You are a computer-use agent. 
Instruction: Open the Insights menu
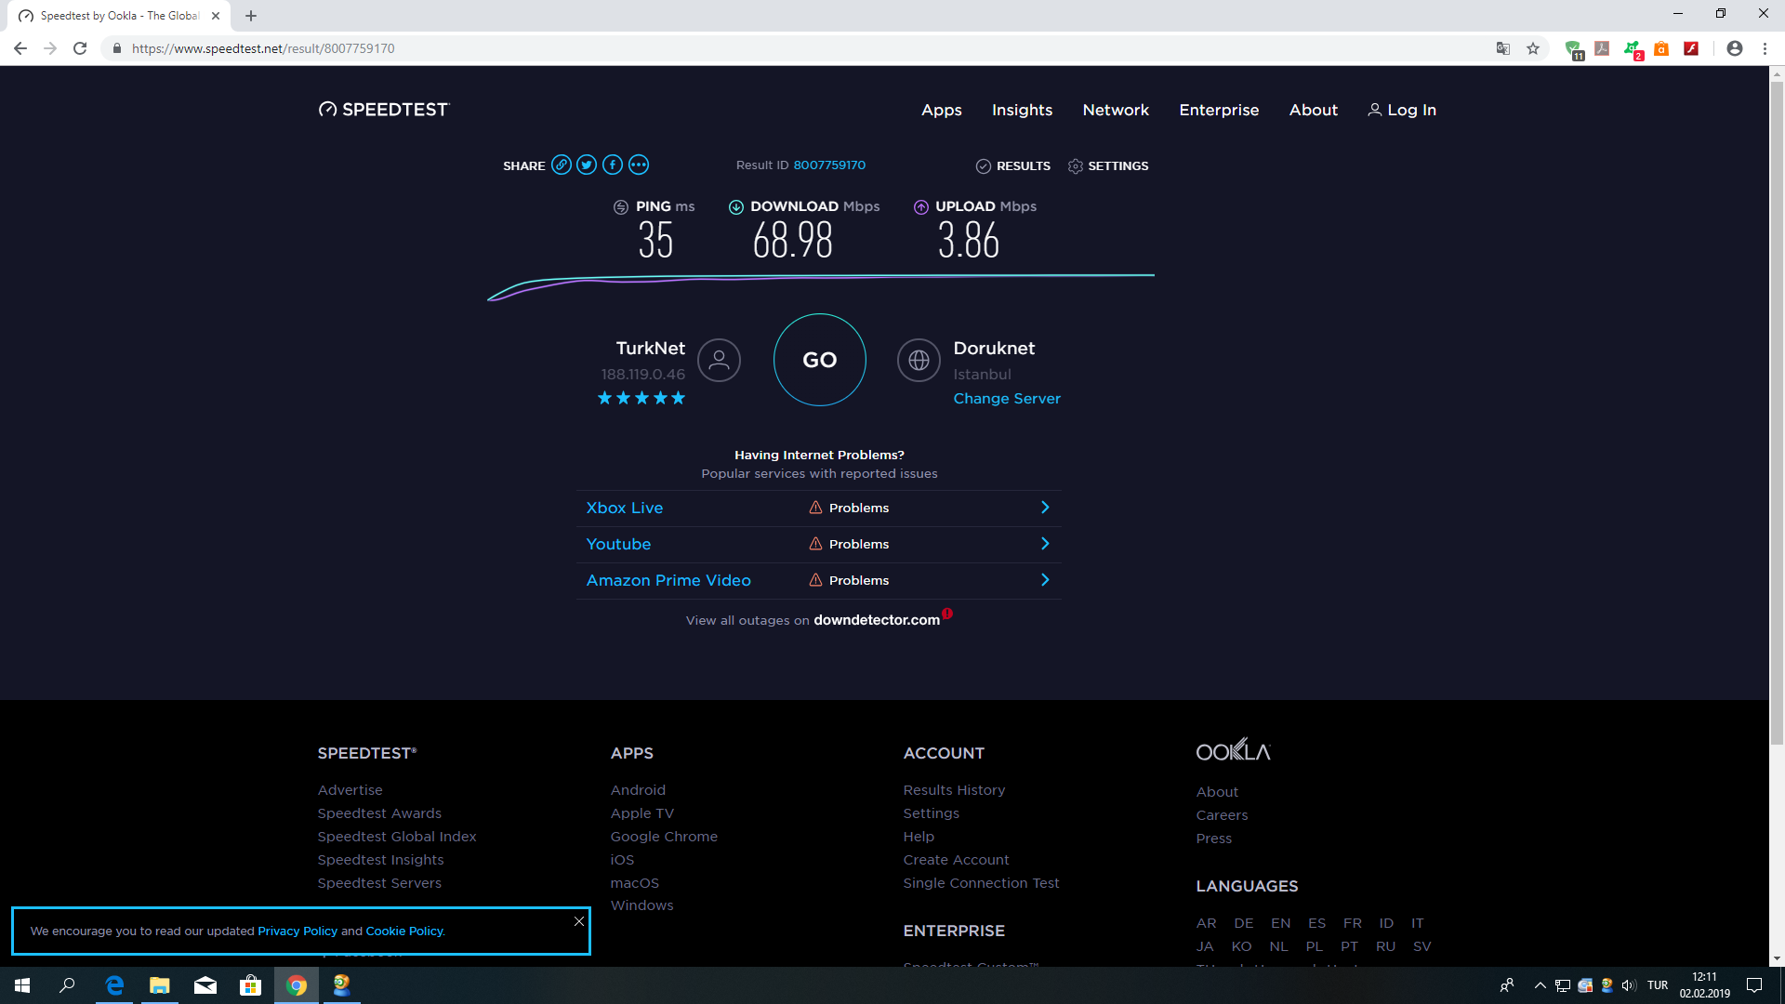click(1022, 110)
